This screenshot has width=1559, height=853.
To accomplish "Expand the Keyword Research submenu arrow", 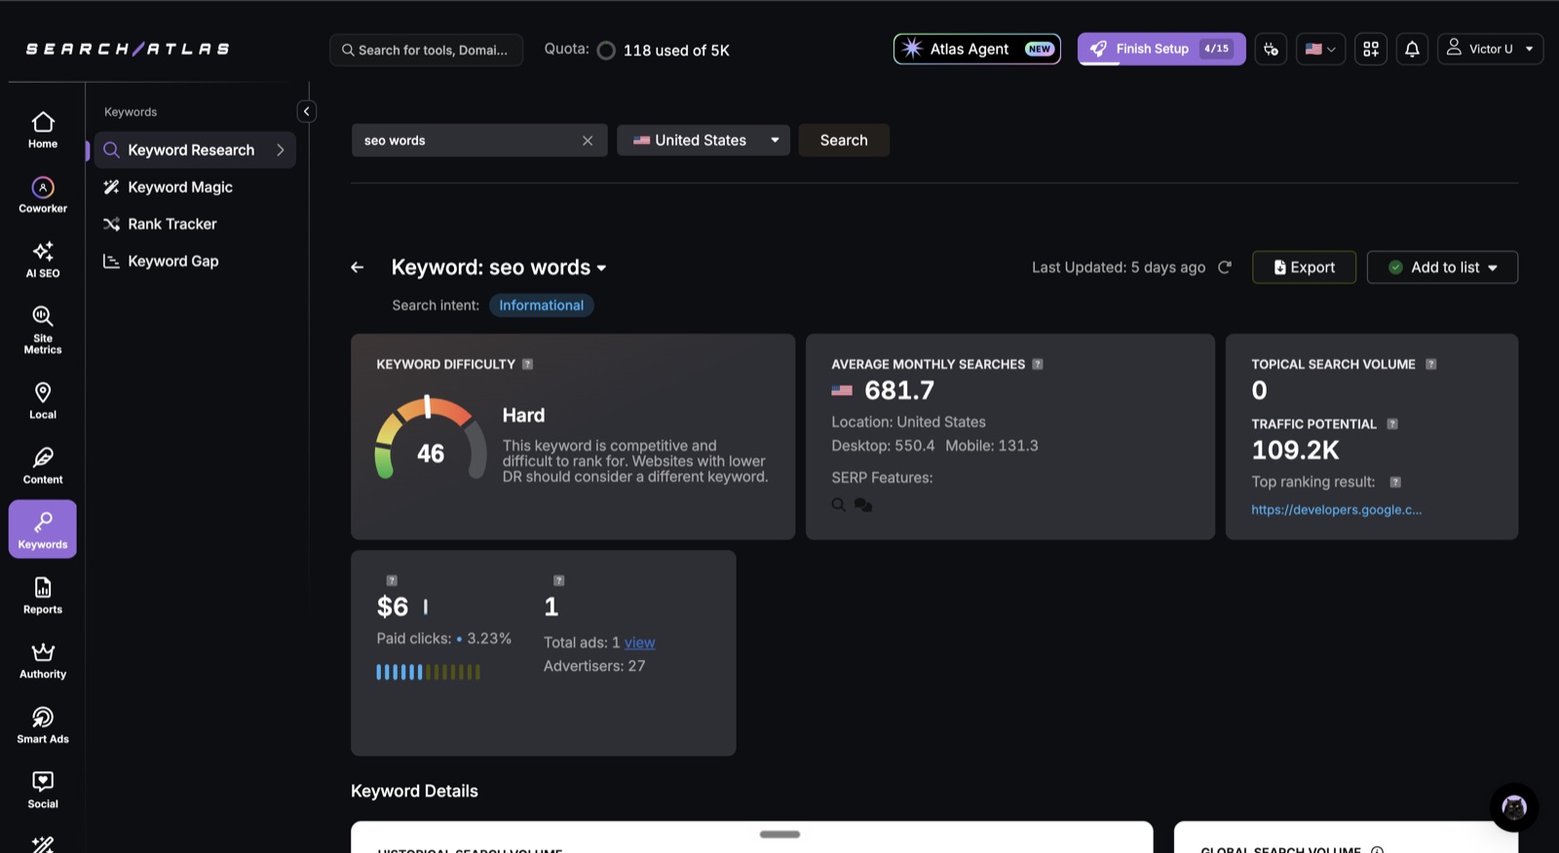I will click(281, 150).
